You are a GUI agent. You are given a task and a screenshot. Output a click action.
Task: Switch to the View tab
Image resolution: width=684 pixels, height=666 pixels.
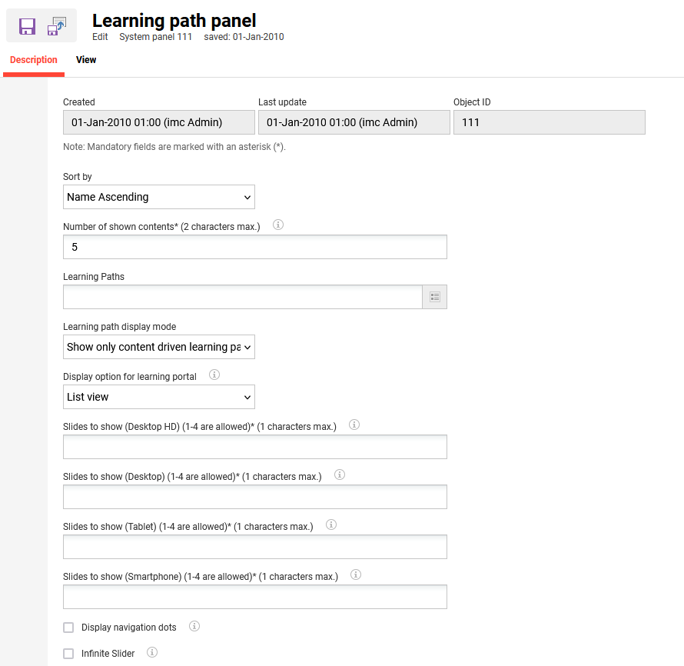tap(86, 60)
